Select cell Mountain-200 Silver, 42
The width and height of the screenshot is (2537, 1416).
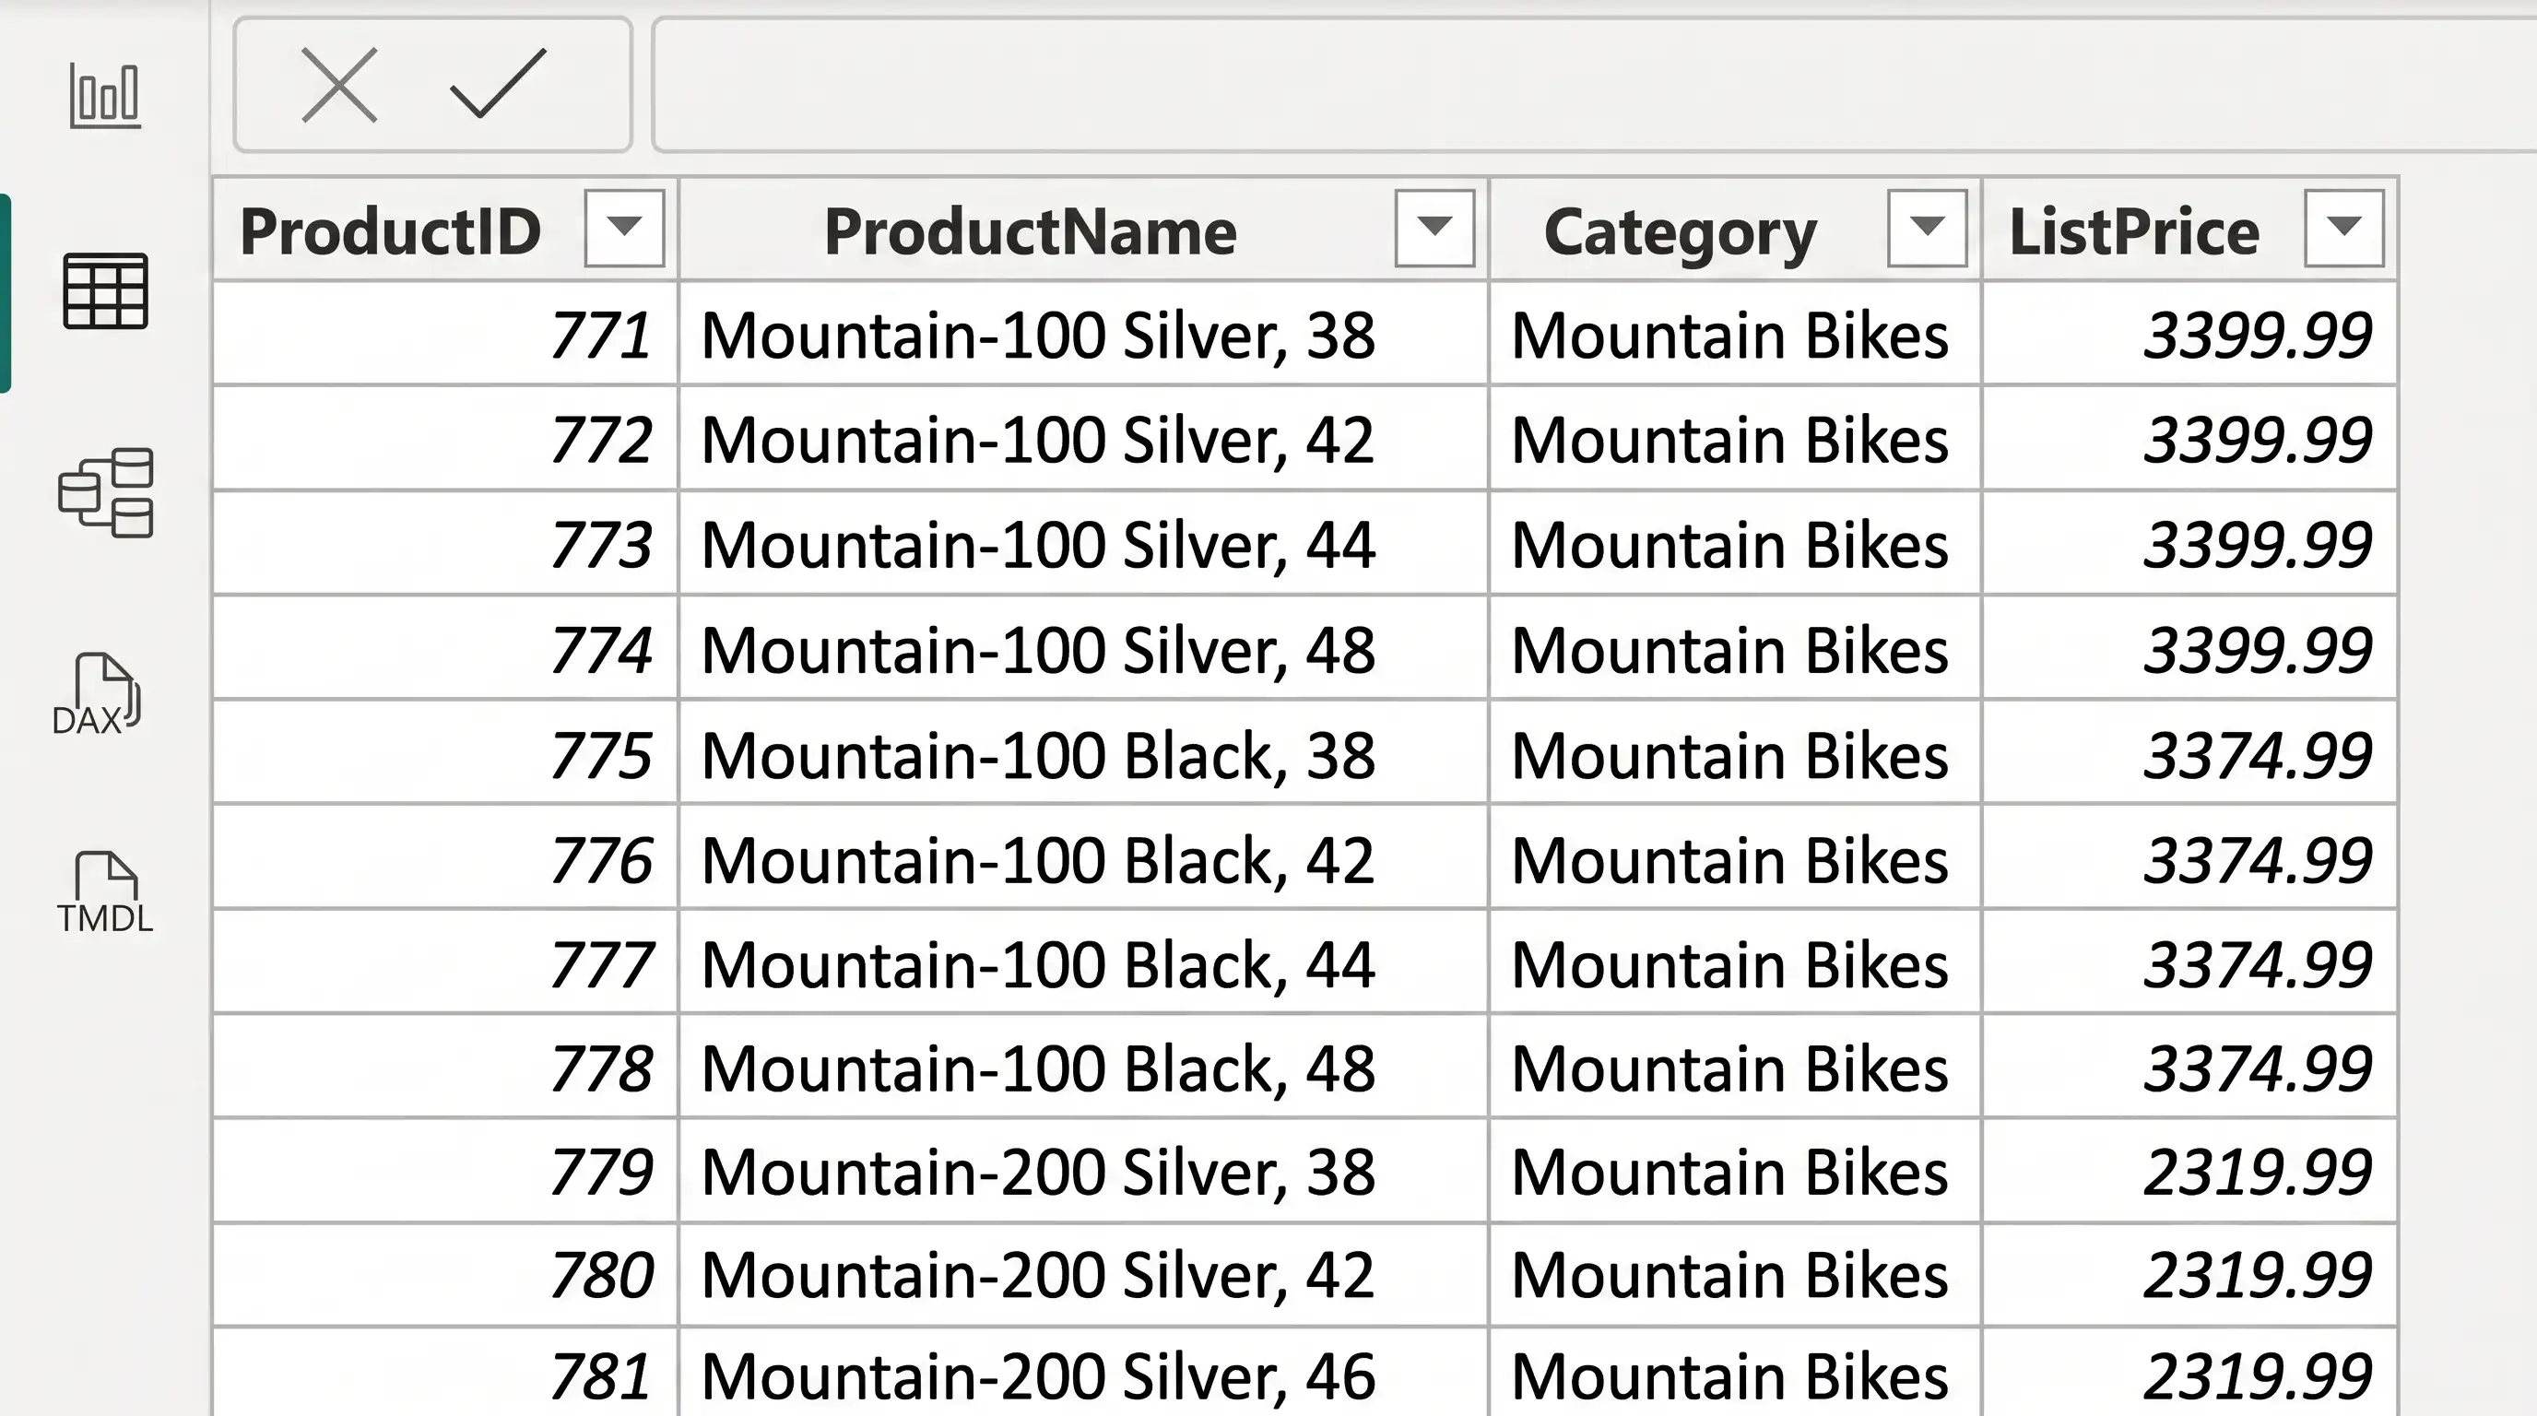[1083, 1275]
